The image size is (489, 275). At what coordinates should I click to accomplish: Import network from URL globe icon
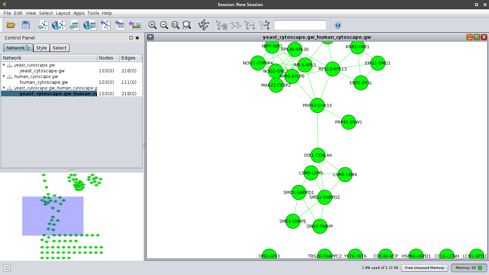coord(59,25)
